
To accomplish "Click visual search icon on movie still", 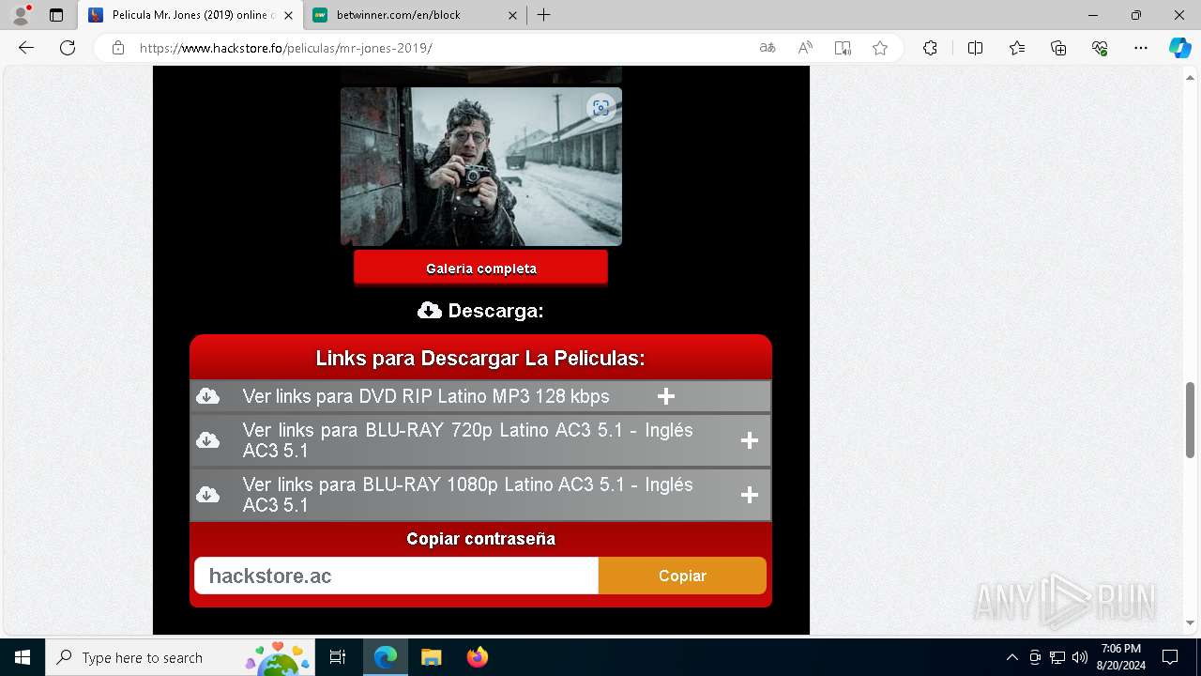I will point(600,108).
